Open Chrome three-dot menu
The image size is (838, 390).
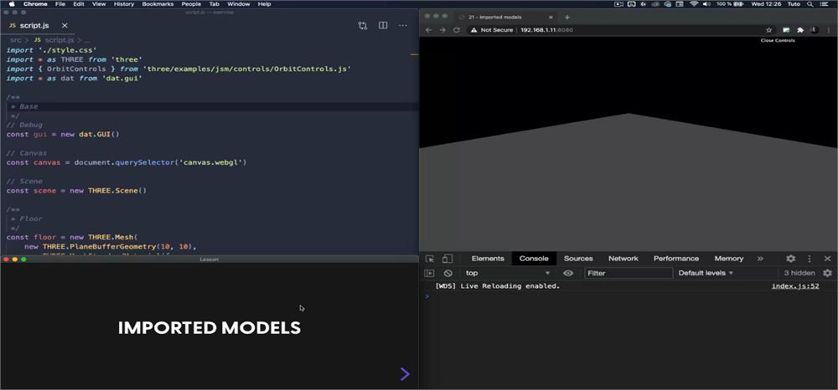pos(829,30)
